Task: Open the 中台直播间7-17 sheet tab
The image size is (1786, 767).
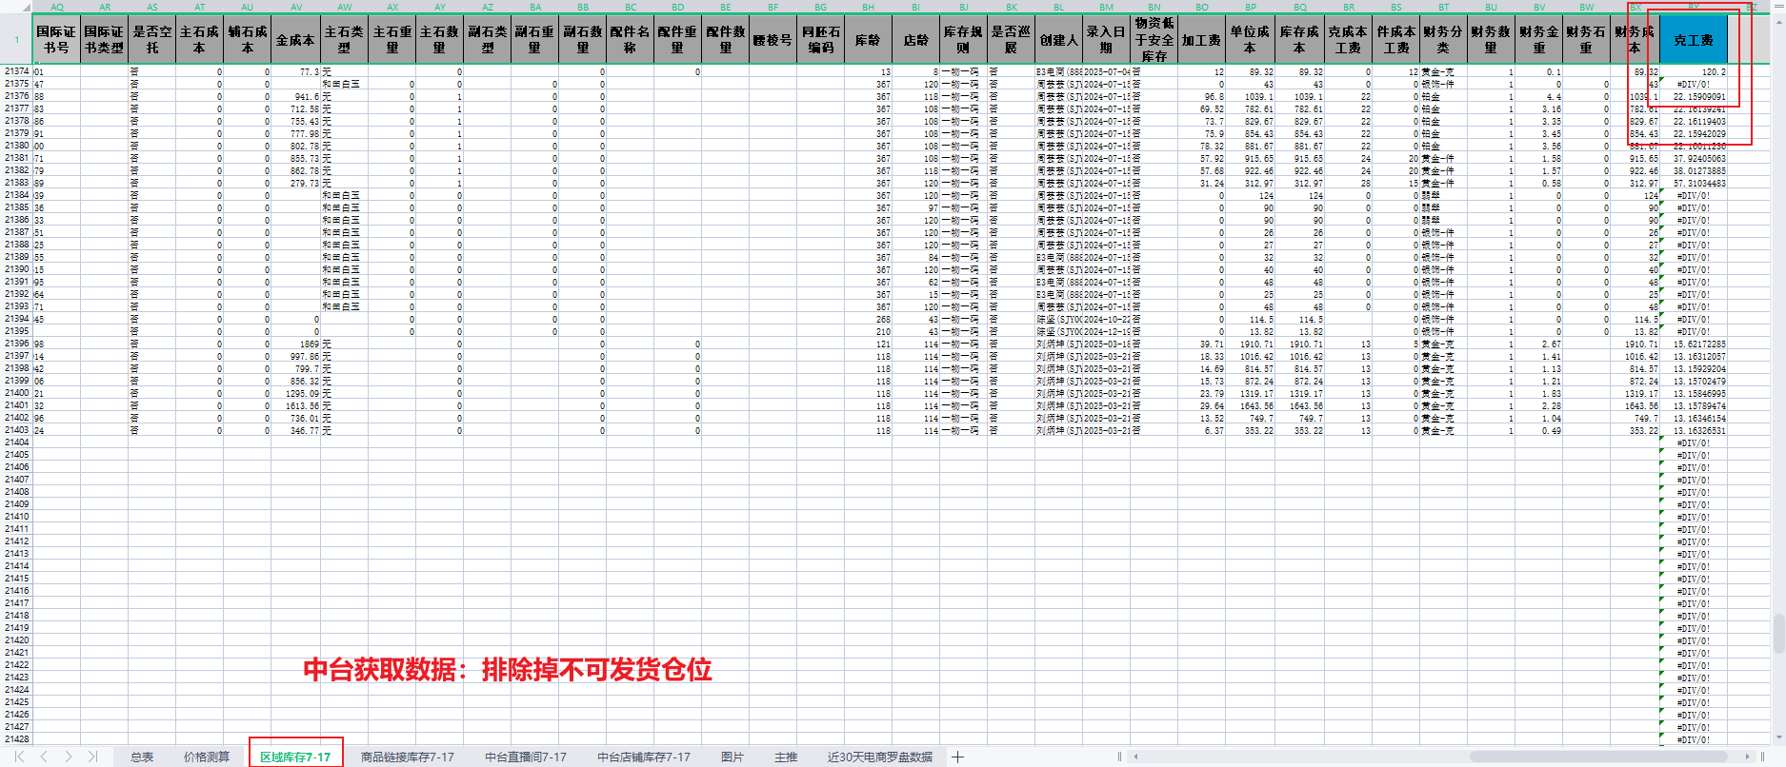Action: [525, 757]
